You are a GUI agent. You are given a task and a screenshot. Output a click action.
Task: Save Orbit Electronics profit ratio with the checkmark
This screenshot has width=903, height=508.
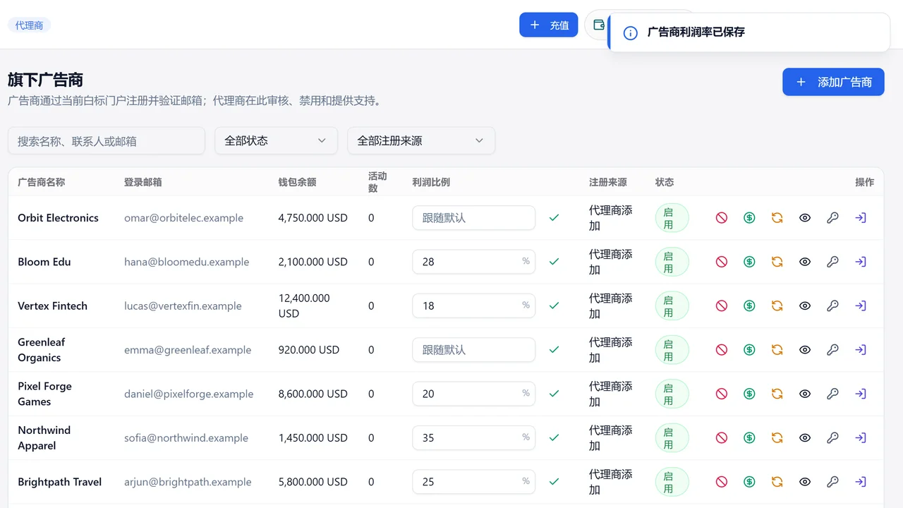(554, 218)
